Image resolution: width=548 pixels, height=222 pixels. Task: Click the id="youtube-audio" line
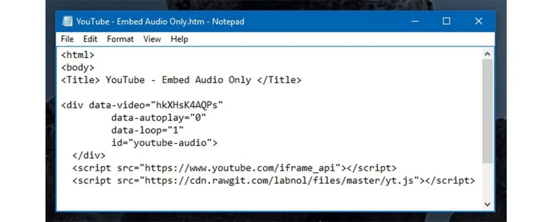[164, 143]
